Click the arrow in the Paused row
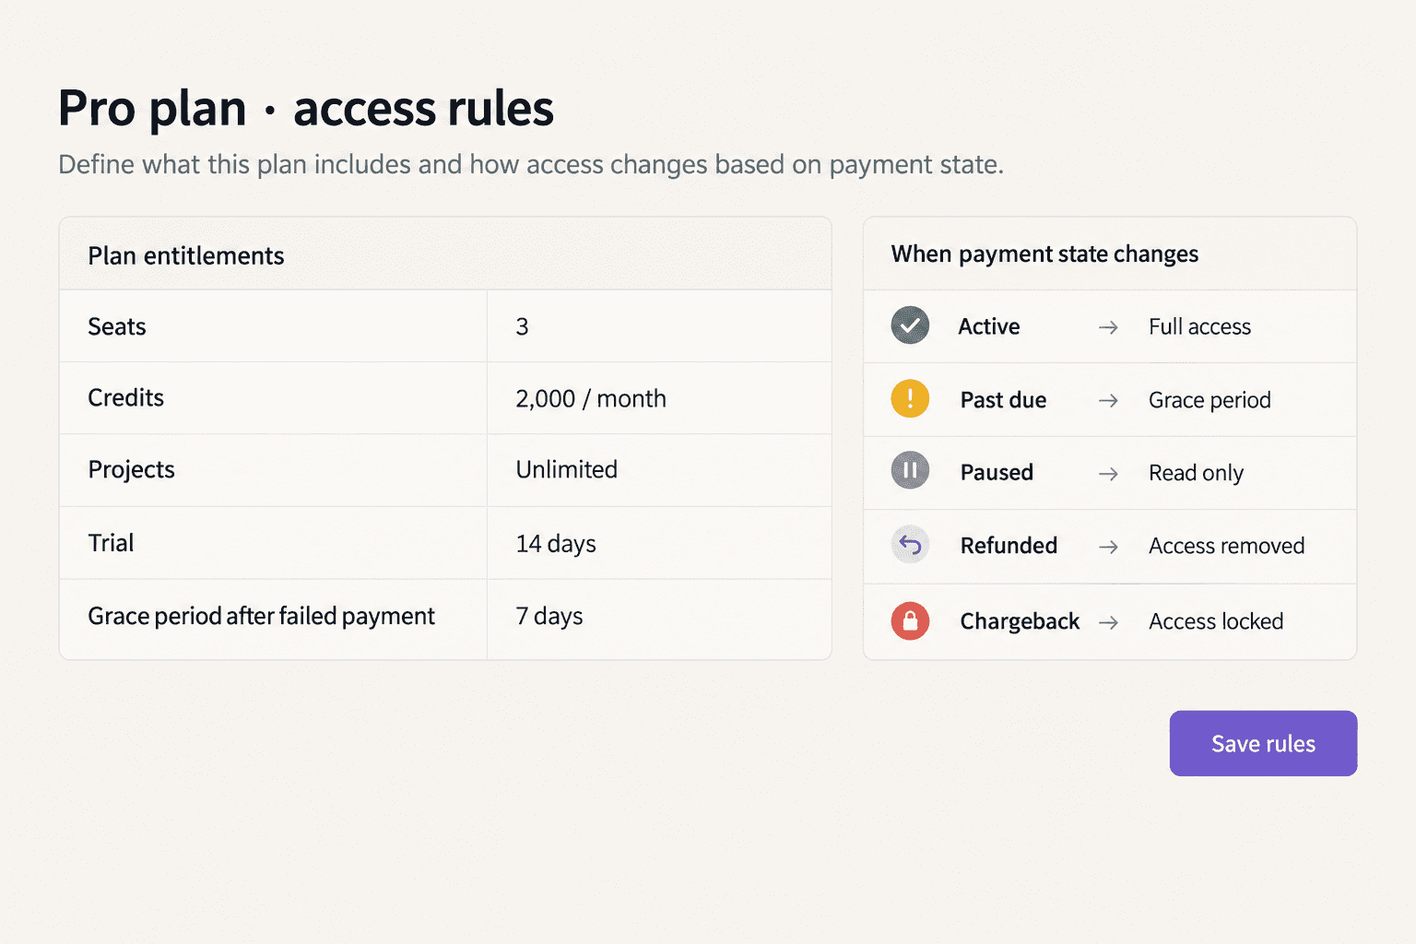Screen dimensions: 1416x944 click(1108, 473)
